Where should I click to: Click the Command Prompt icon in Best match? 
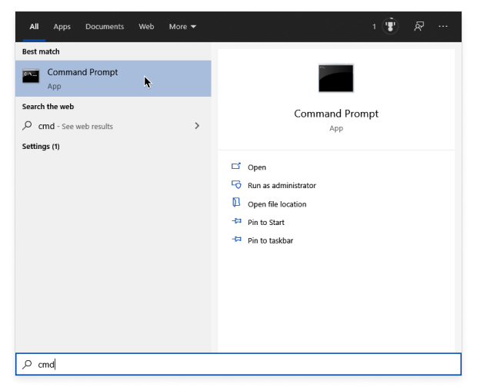point(31,76)
